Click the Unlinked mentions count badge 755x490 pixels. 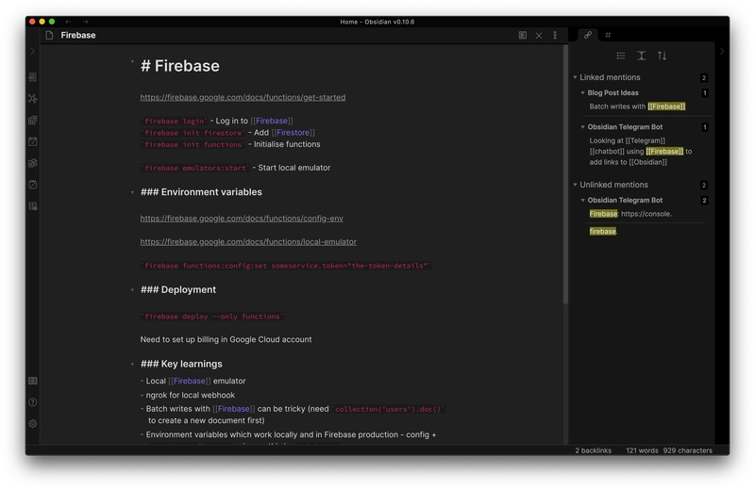coord(703,185)
